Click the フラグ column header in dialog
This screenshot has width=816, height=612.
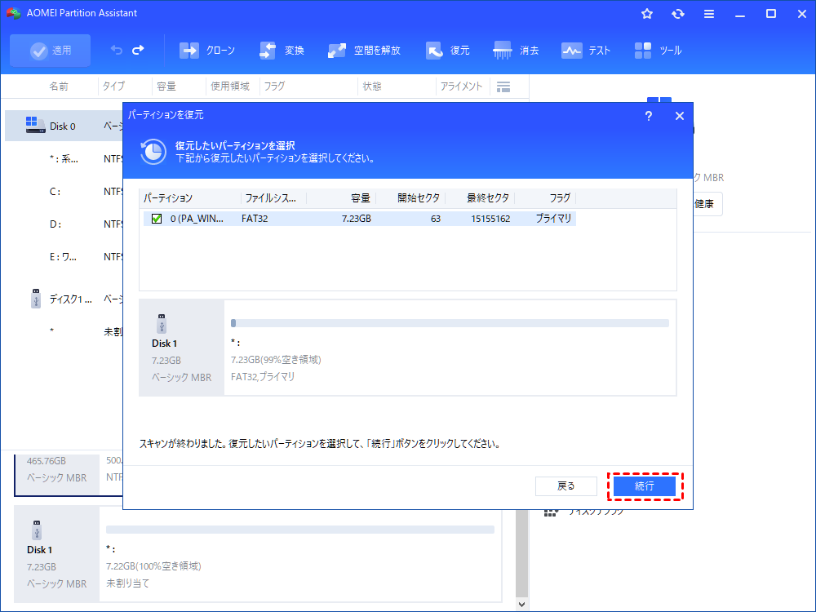(560, 197)
